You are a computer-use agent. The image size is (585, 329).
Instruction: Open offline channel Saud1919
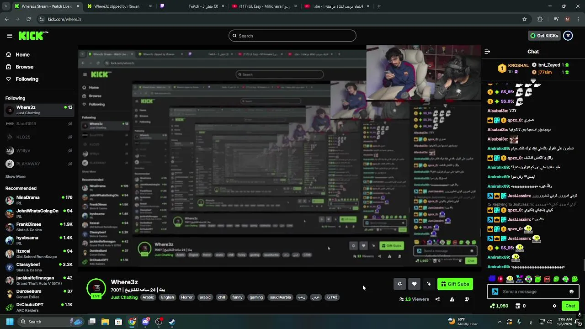[x=39, y=124]
